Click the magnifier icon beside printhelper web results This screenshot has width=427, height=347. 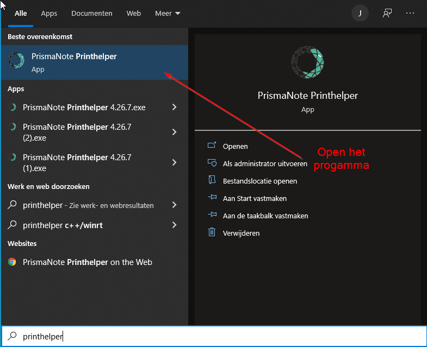click(x=12, y=205)
